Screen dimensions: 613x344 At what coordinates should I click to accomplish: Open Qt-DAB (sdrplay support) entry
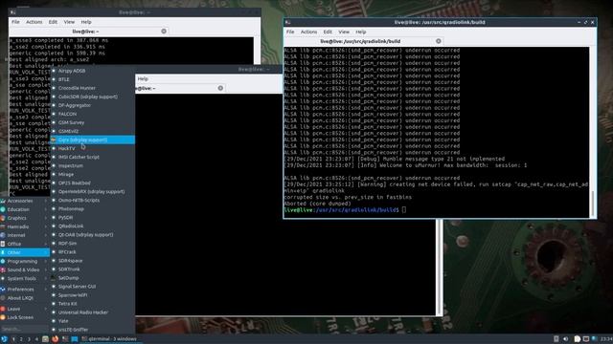[x=92, y=234]
